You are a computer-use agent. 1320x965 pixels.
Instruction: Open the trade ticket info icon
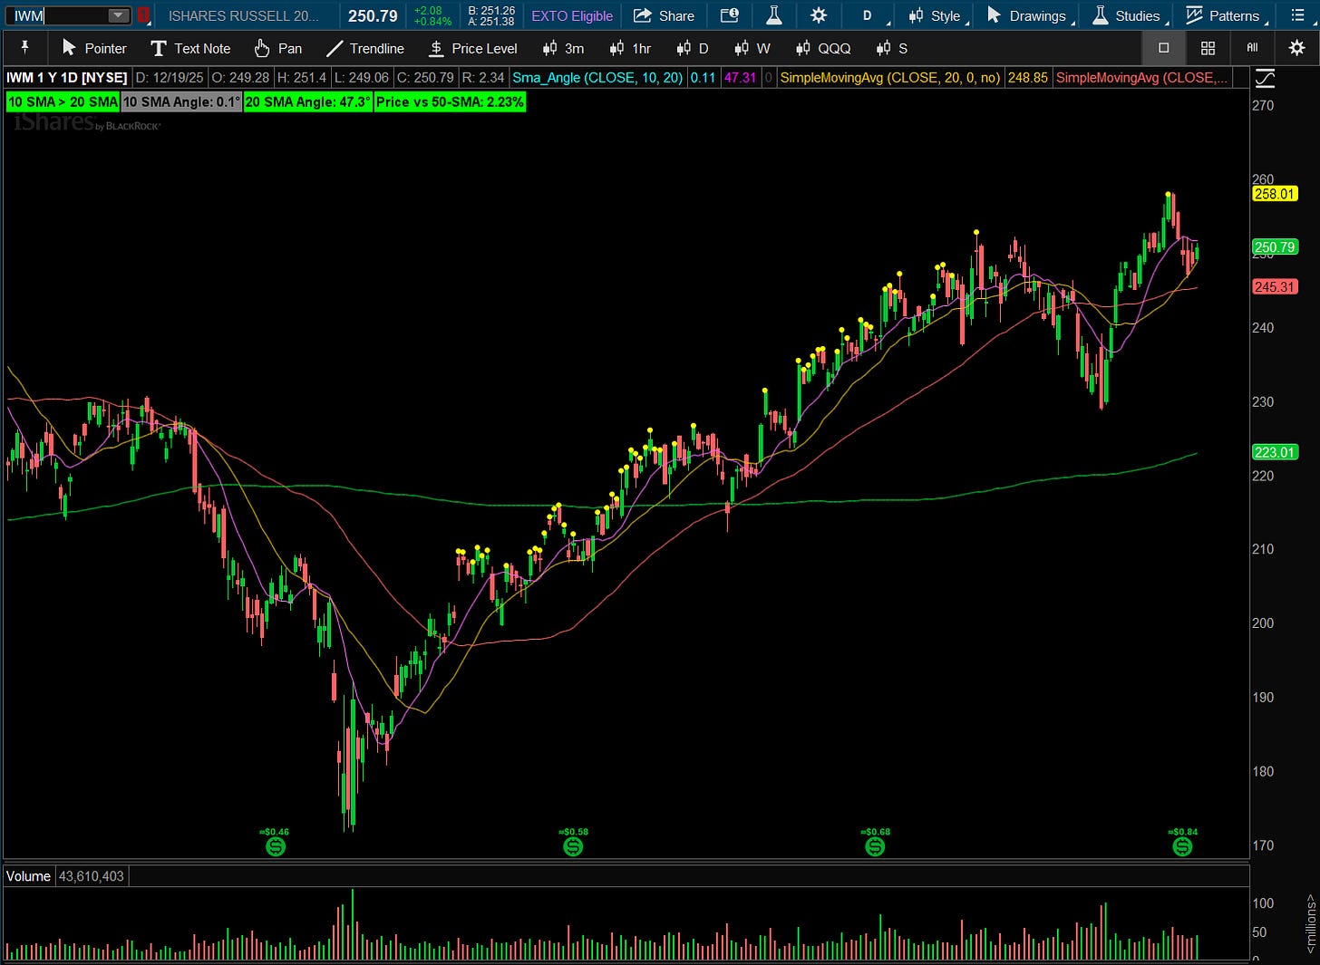pyautogui.click(x=729, y=15)
